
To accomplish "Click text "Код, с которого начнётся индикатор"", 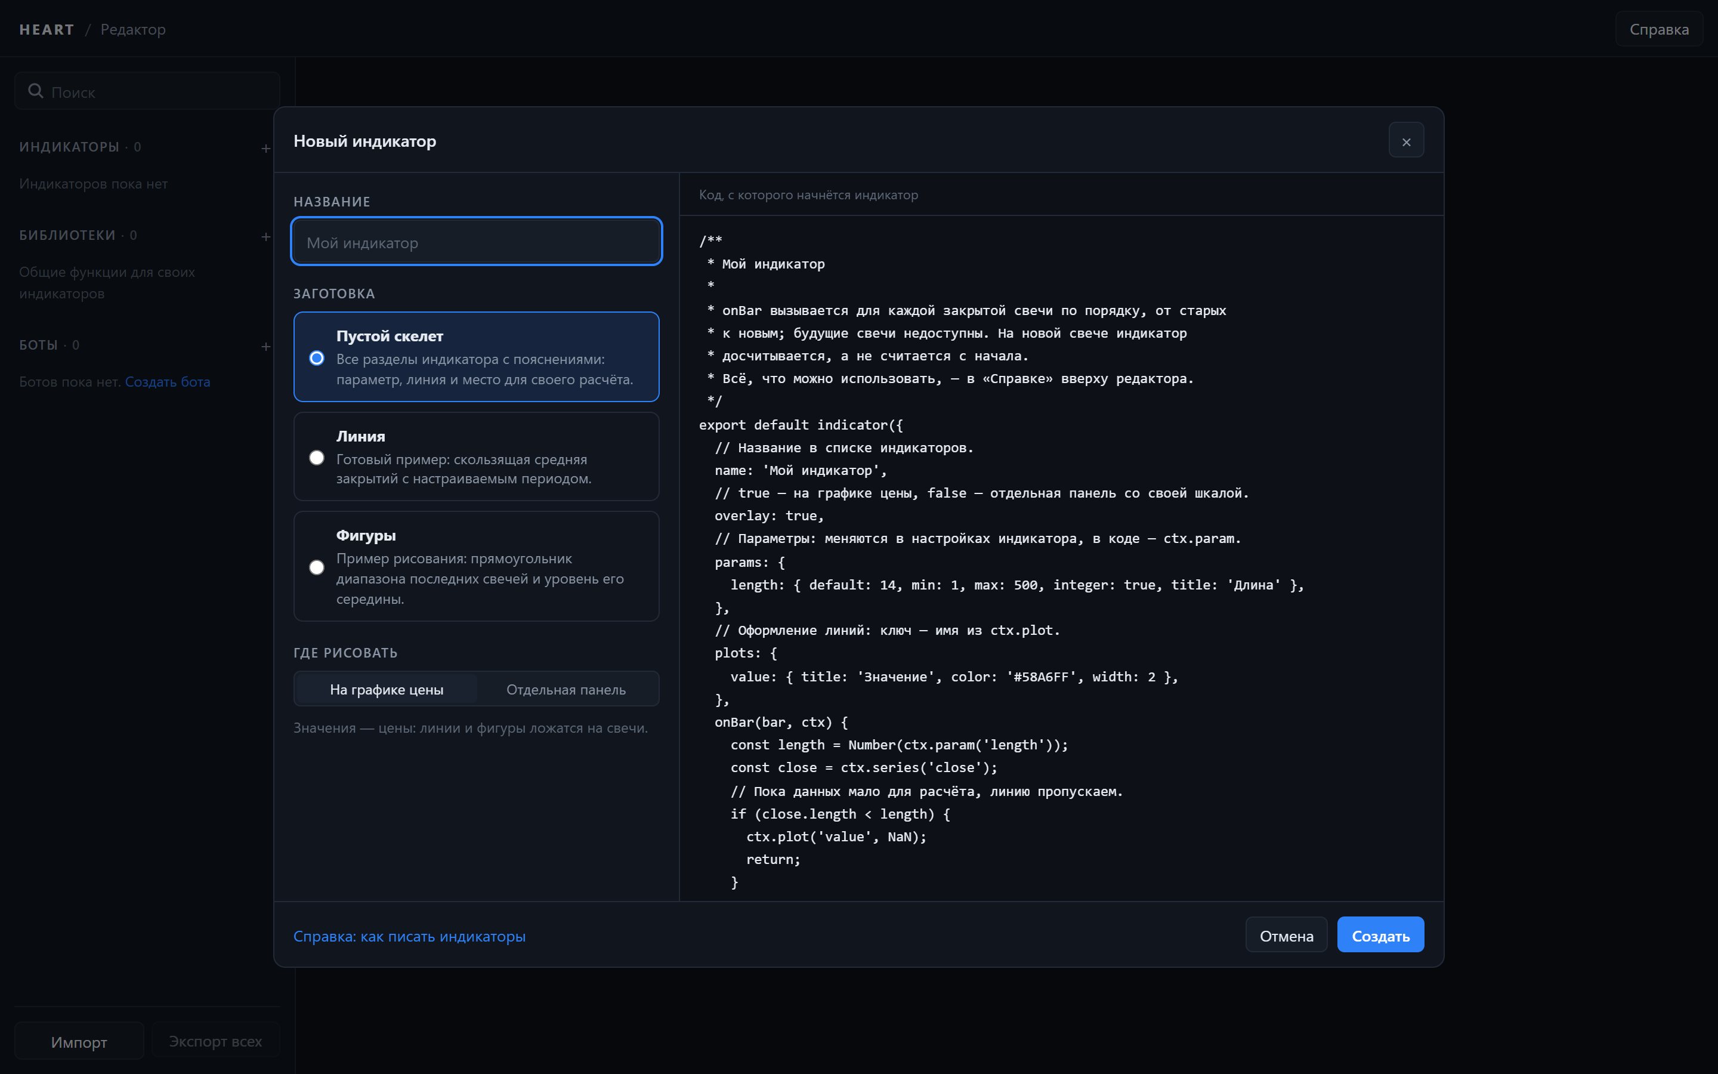I will (x=809, y=195).
